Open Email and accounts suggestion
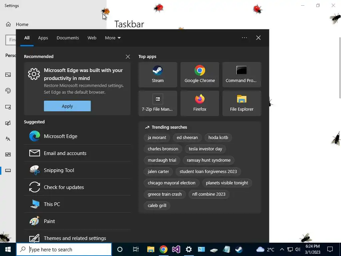The height and width of the screenshot is (256, 341). pos(77,153)
